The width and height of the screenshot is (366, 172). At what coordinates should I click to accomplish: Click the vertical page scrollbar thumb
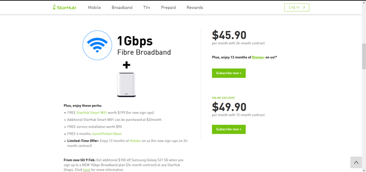pos(364,56)
